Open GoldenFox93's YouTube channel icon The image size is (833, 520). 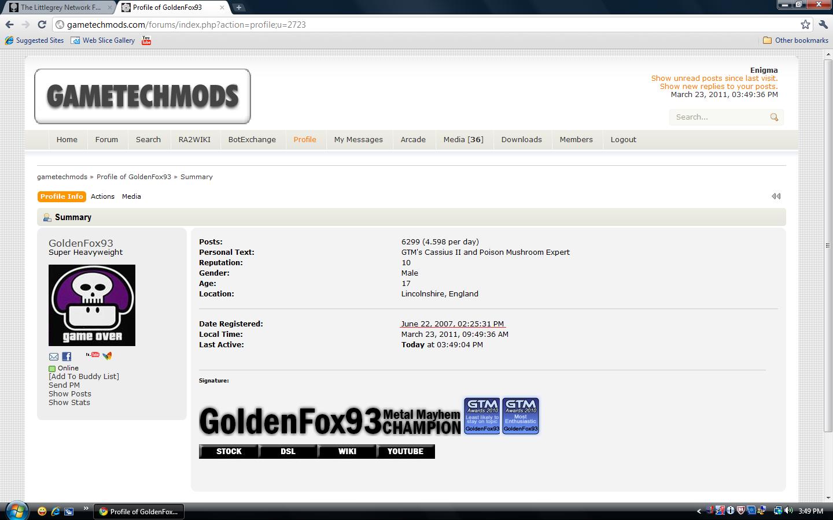93,355
